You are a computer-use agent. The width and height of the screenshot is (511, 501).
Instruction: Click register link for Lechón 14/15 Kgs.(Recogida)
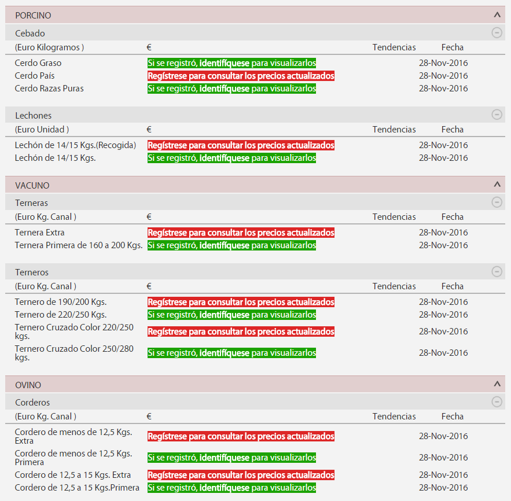tap(241, 145)
